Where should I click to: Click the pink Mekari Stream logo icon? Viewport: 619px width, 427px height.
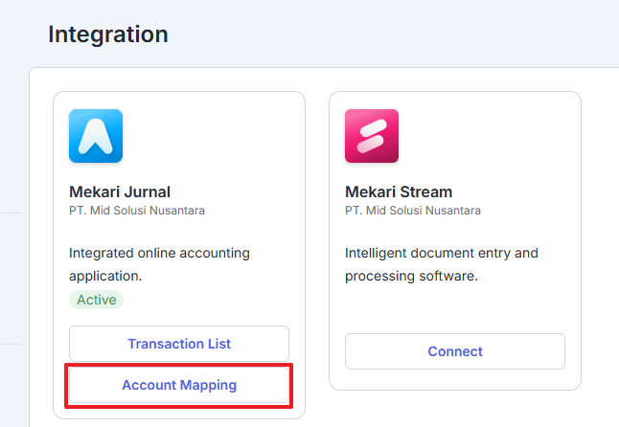tap(372, 136)
